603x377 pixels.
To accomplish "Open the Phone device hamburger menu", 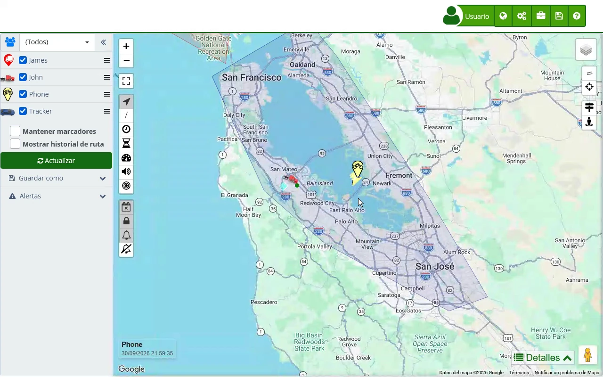I will (107, 94).
